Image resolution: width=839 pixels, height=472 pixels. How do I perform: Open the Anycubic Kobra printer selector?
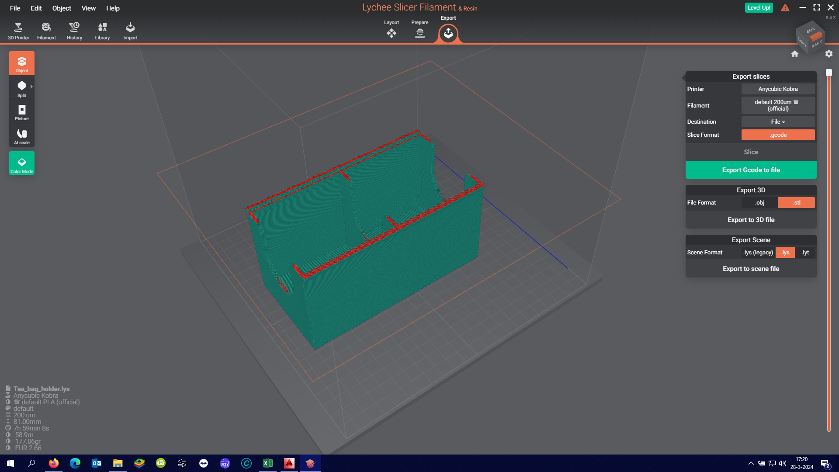coord(778,89)
